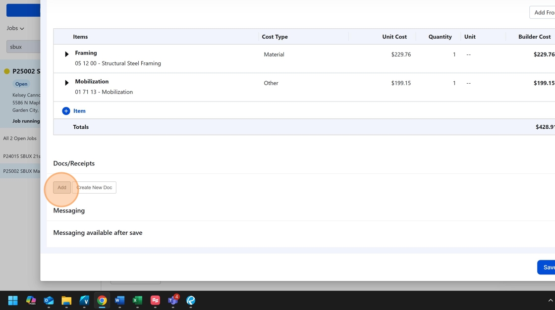555x310 pixels.
Task: Click the blue Save button
Action: coord(546,267)
